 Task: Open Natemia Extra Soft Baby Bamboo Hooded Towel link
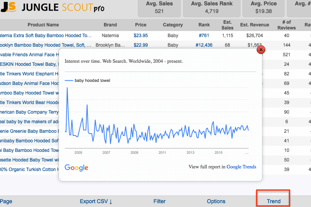46,36
